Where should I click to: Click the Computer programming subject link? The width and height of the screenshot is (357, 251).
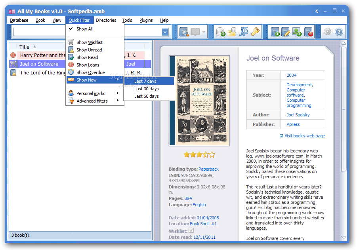pos(299,103)
